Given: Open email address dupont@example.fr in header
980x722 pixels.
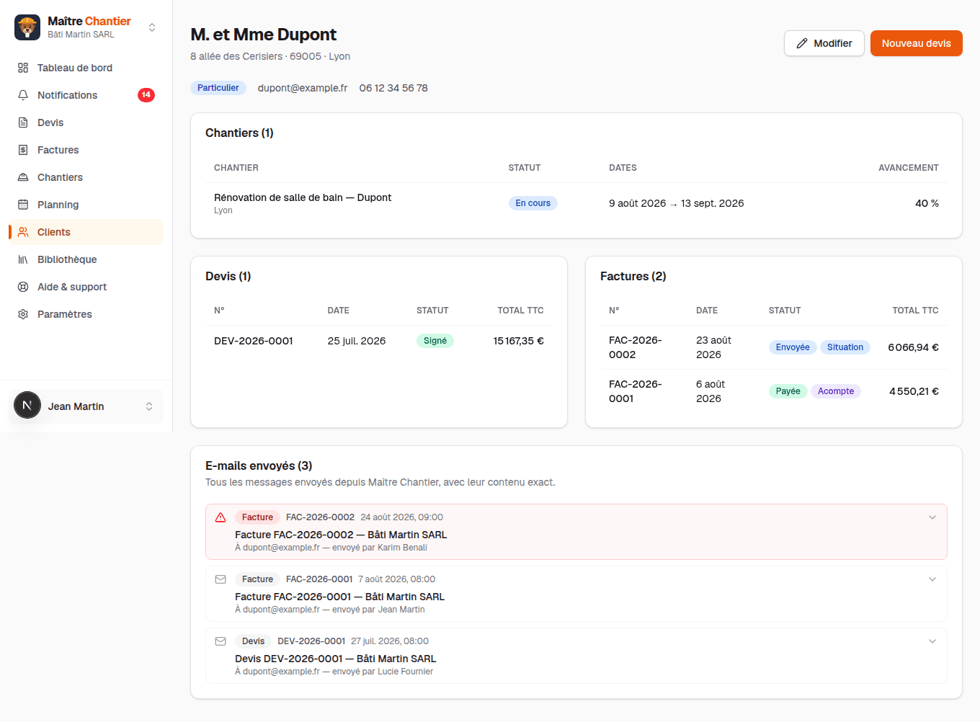Looking at the screenshot, I should tap(303, 88).
